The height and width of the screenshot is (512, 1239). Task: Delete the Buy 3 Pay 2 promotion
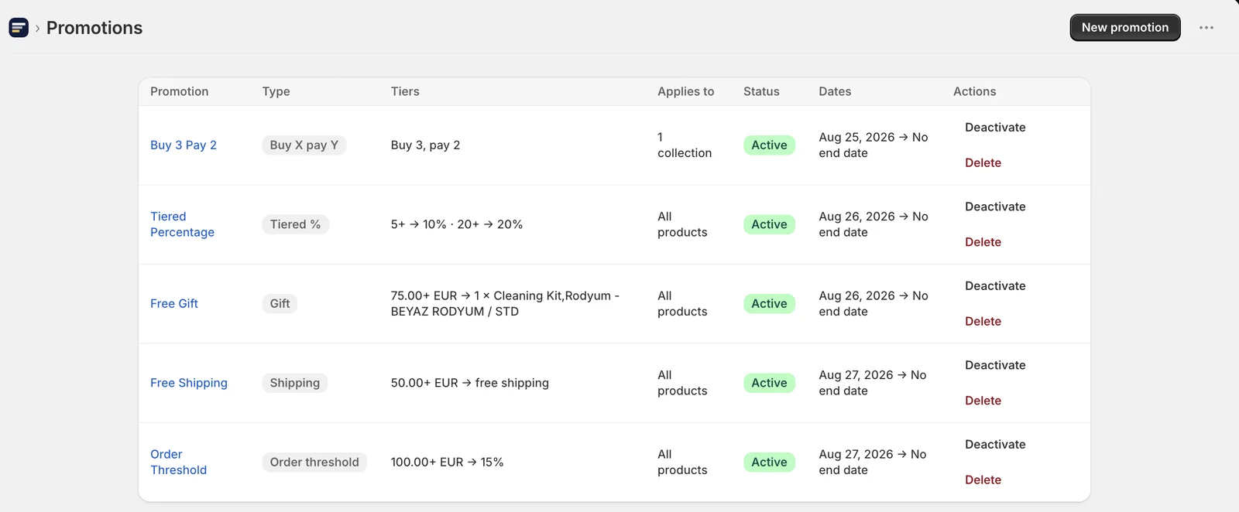[x=983, y=163]
